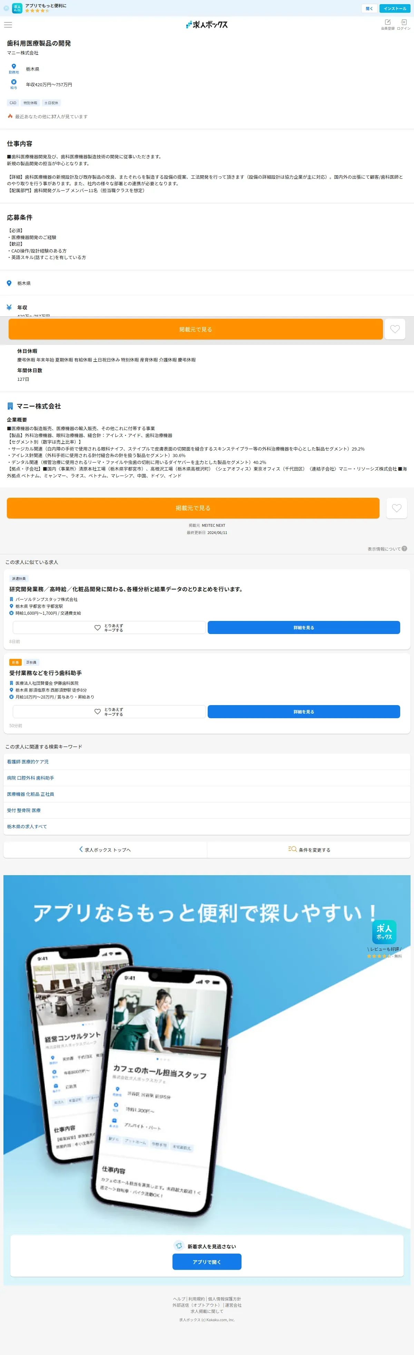This screenshot has height=1355, width=414.
Task: Open keyword 看護師 医療的ケア児
Action: point(207,762)
